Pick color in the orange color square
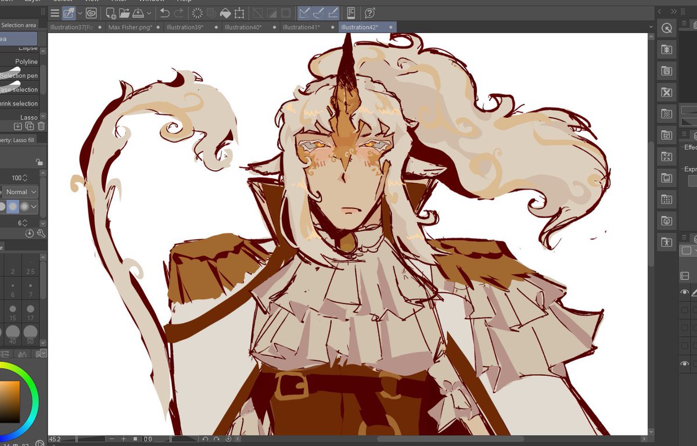 click(9, 401)
